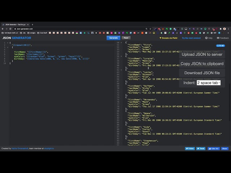Open the ensigns bookmark folder
This screenshot has height=173, width=231.
point(31,33)
